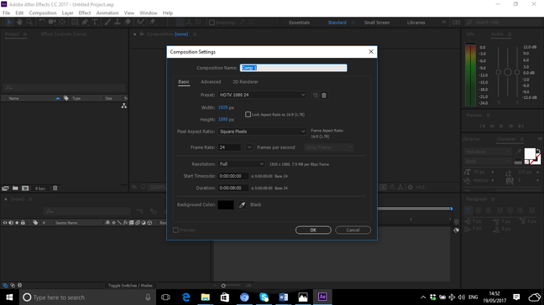Switch to the 3D Renderer tab

point(245,82)
